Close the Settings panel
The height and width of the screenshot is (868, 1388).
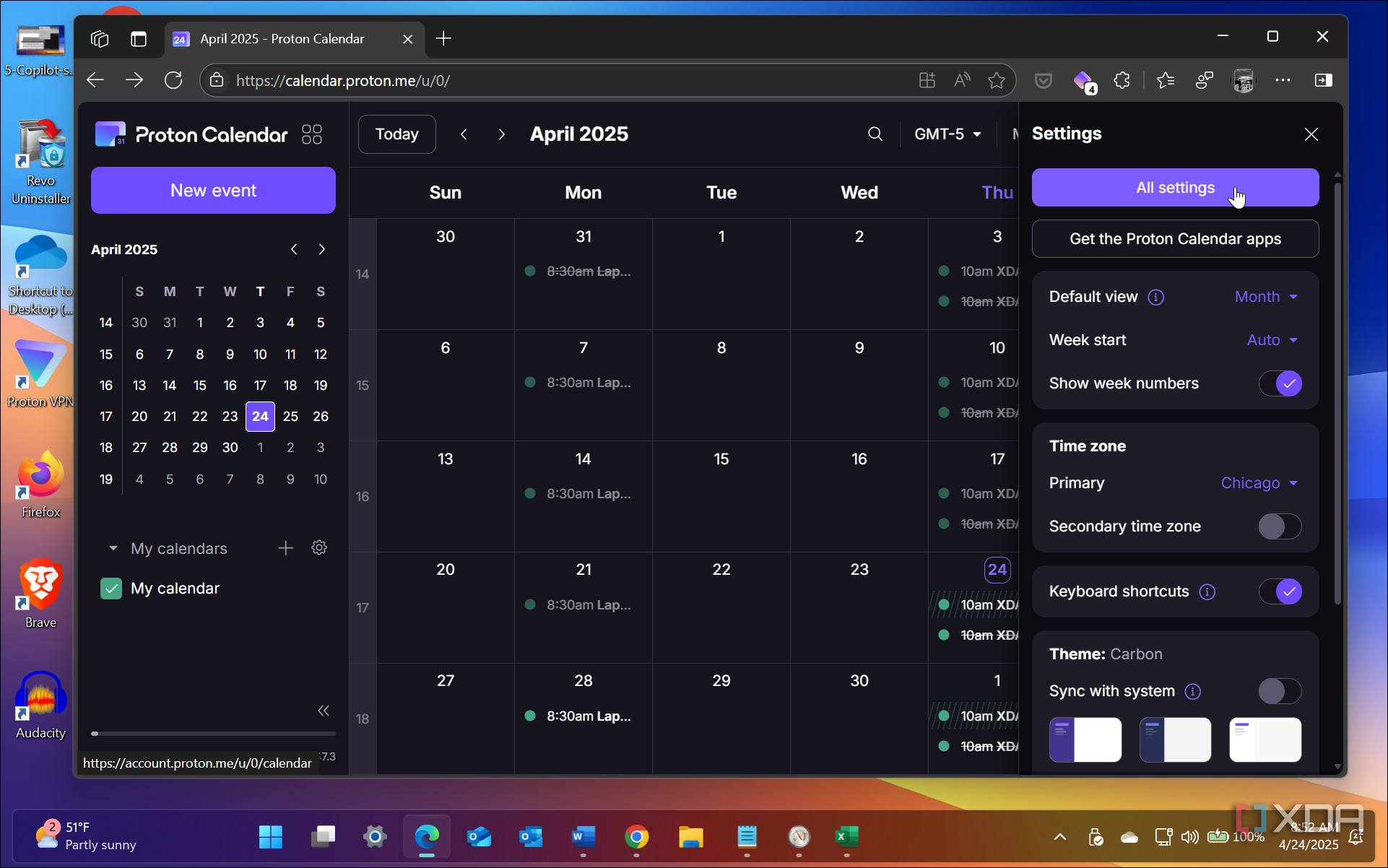[1311, 134]
